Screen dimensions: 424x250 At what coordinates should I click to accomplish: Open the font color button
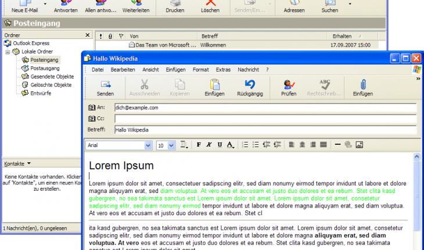tap(230, 145)
